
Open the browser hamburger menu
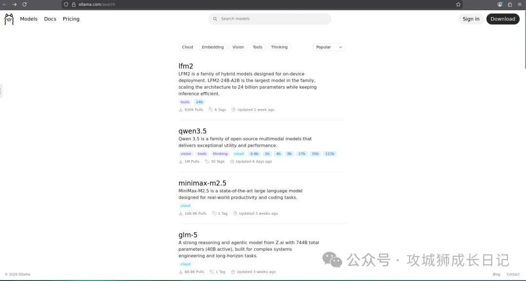pos(520,4)
